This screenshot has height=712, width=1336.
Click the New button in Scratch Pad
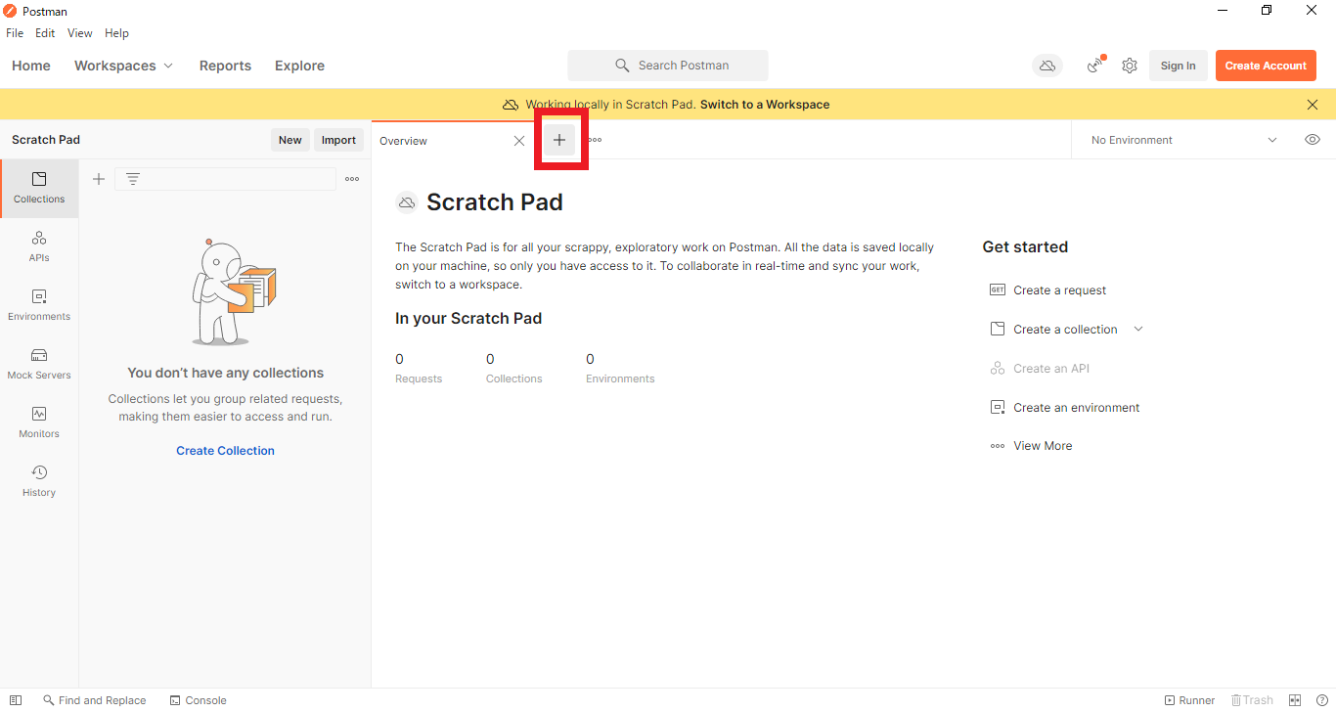point(290,140)
